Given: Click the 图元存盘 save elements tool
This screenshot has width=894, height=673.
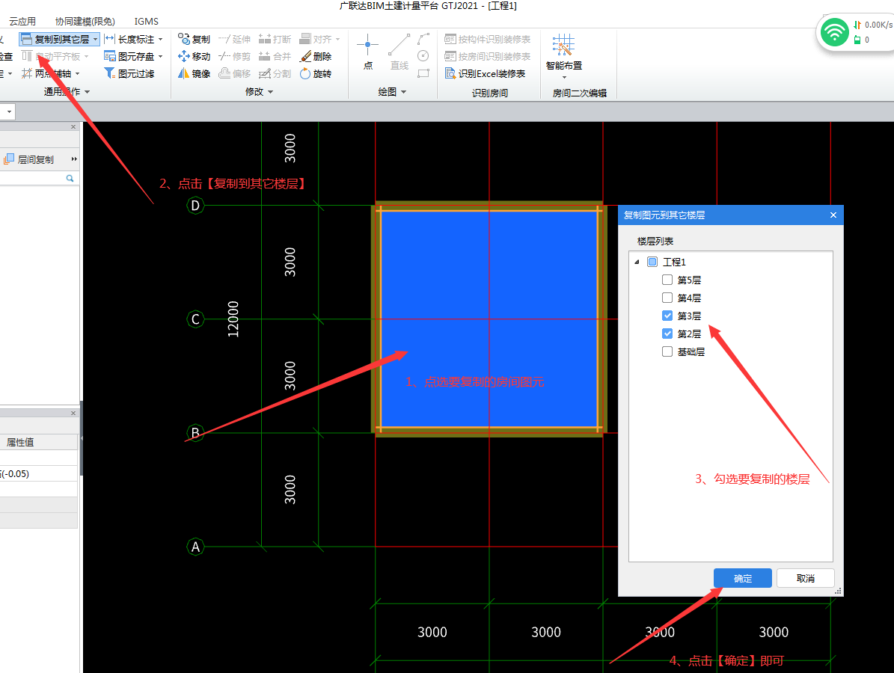Looking at the screenshot, I should click(x=129, y=56).
